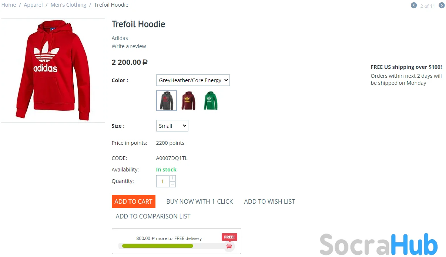
Task: Open Apparel breadcrumb link
Action: click(33, 5)
